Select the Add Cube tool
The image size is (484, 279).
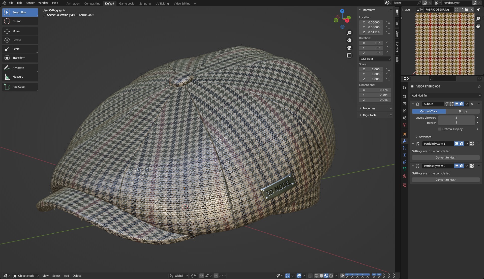click(20, 87)
